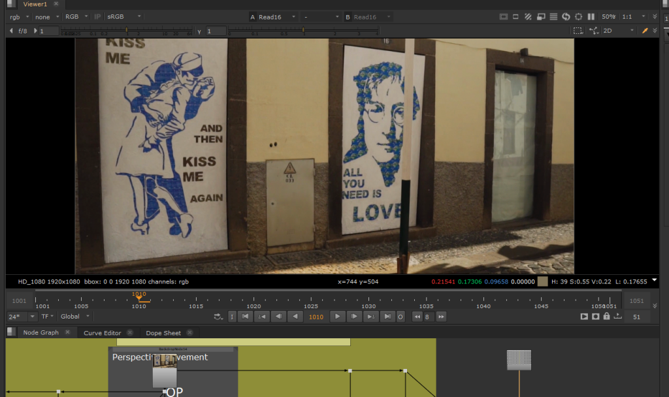Open the 2D view mode dropdown
This screenshot has width=669, height=397.
618,31
